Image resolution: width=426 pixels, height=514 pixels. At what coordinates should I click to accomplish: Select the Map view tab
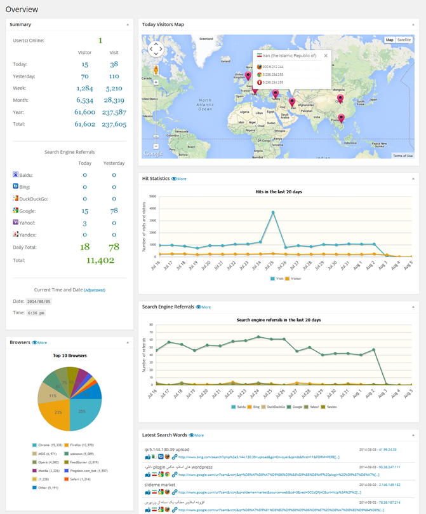(390, 40)
